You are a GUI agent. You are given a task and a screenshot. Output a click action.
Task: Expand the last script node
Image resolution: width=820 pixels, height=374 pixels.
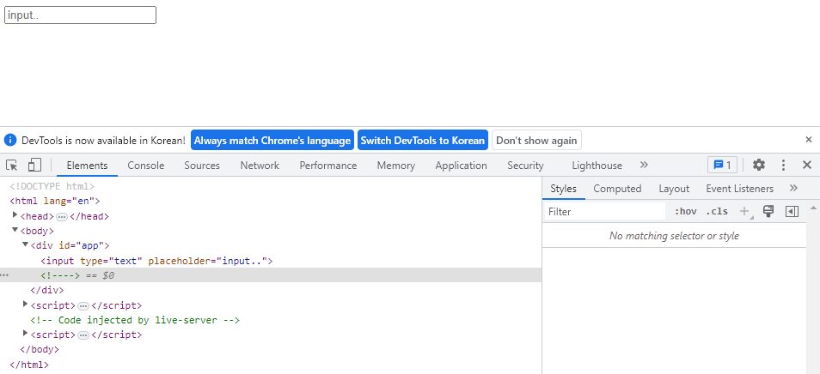[x=25, y=334]
